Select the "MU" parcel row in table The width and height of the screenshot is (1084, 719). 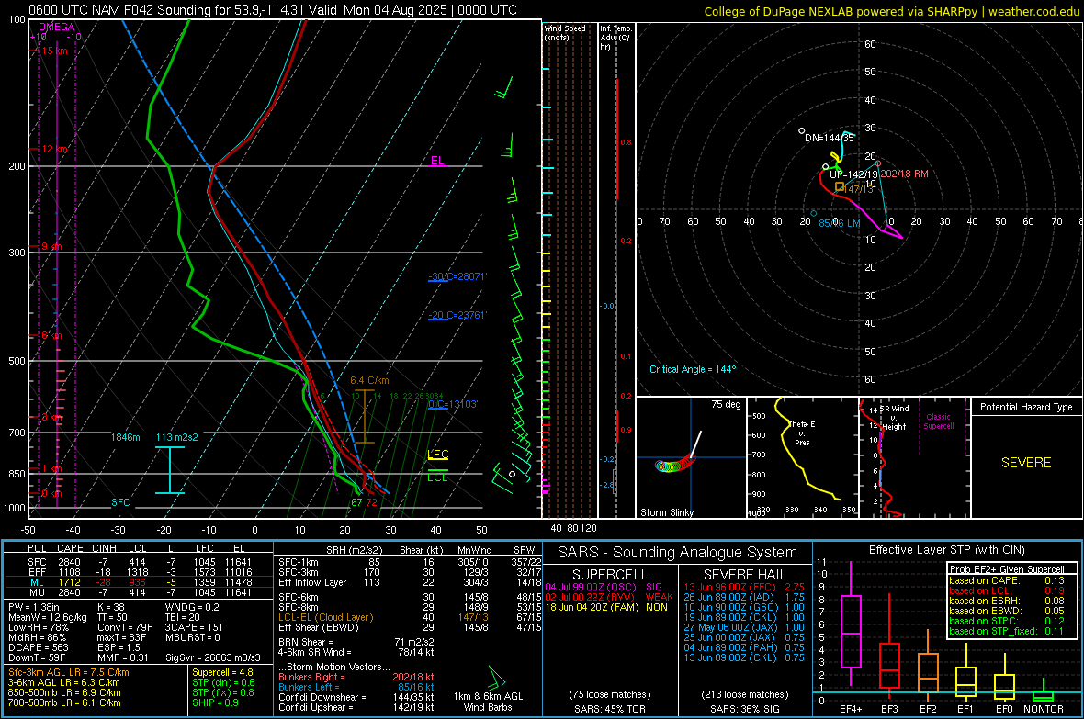click(x=139, y=591)
